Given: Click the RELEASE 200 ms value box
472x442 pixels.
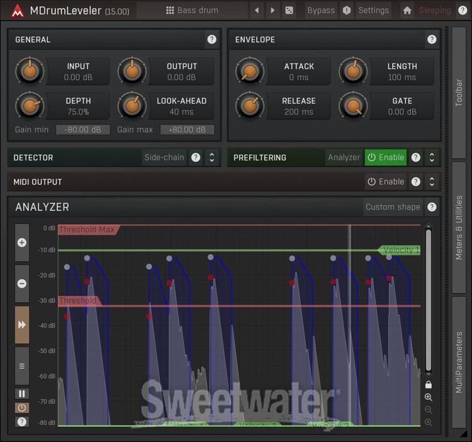Looking at the screenshot, I should 299,106.
